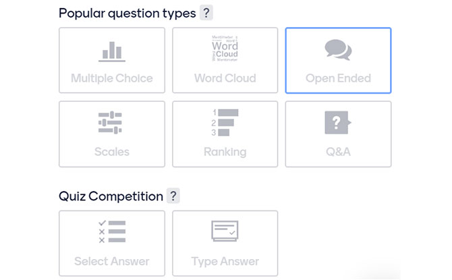Click the Multiple Choice label
The height and width of the screenshot is (280, 452).
(x=112, y=78)
